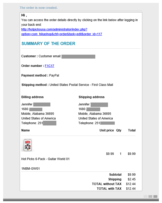162x203 pixels.
Task: Click the redacted customer email field
Action: point(78,56)
